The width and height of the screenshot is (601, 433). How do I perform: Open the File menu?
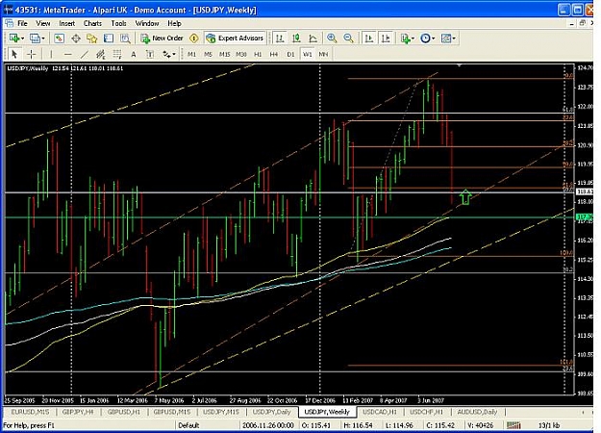tap(23, 23)
